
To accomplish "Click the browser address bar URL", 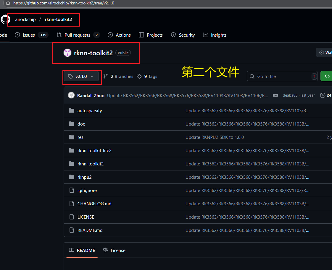I will pyautogui.click(x=64, y=3).
